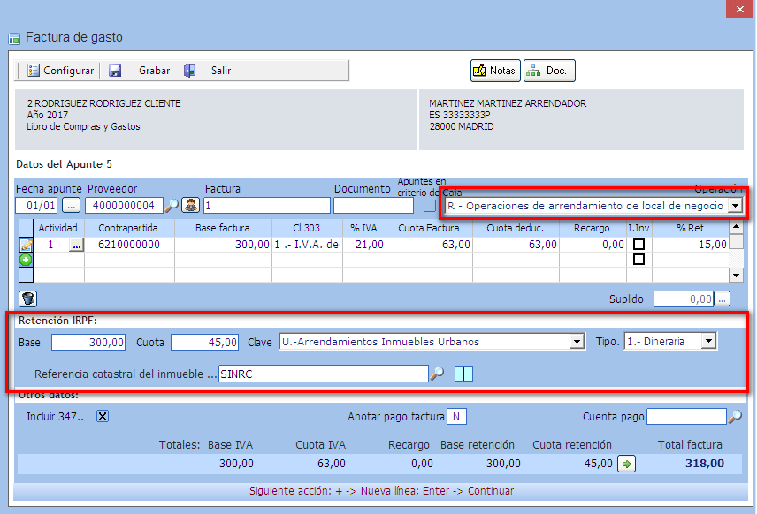Click the Retención IRPF Base field
The height and width of the screenshot is (514, 757).
tap(88, 343)
